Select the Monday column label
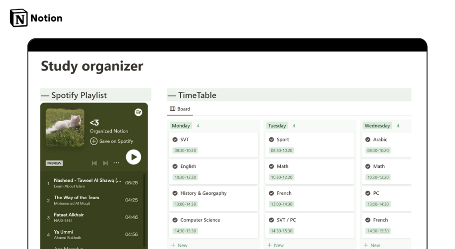This screenshot has width=455, height=249. [x=181, y=126]
